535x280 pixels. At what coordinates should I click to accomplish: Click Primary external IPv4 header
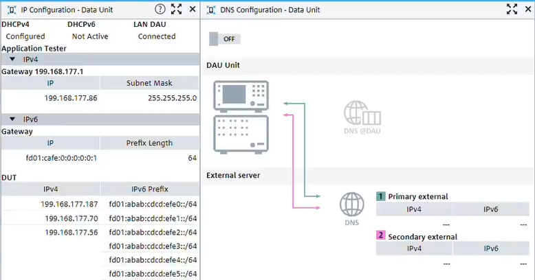pos(414,209)
